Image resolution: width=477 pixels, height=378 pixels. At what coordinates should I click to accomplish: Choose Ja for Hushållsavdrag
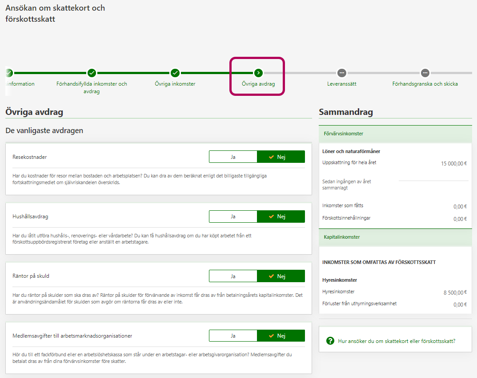coord(233,217)
